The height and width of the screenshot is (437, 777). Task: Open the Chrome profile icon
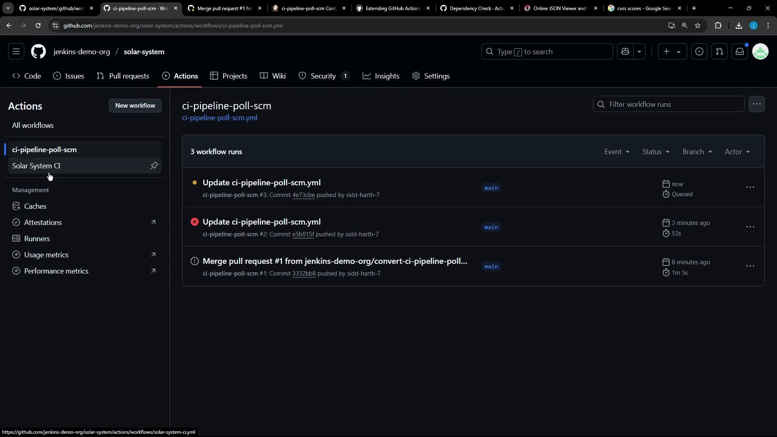(x=754, y=25)
